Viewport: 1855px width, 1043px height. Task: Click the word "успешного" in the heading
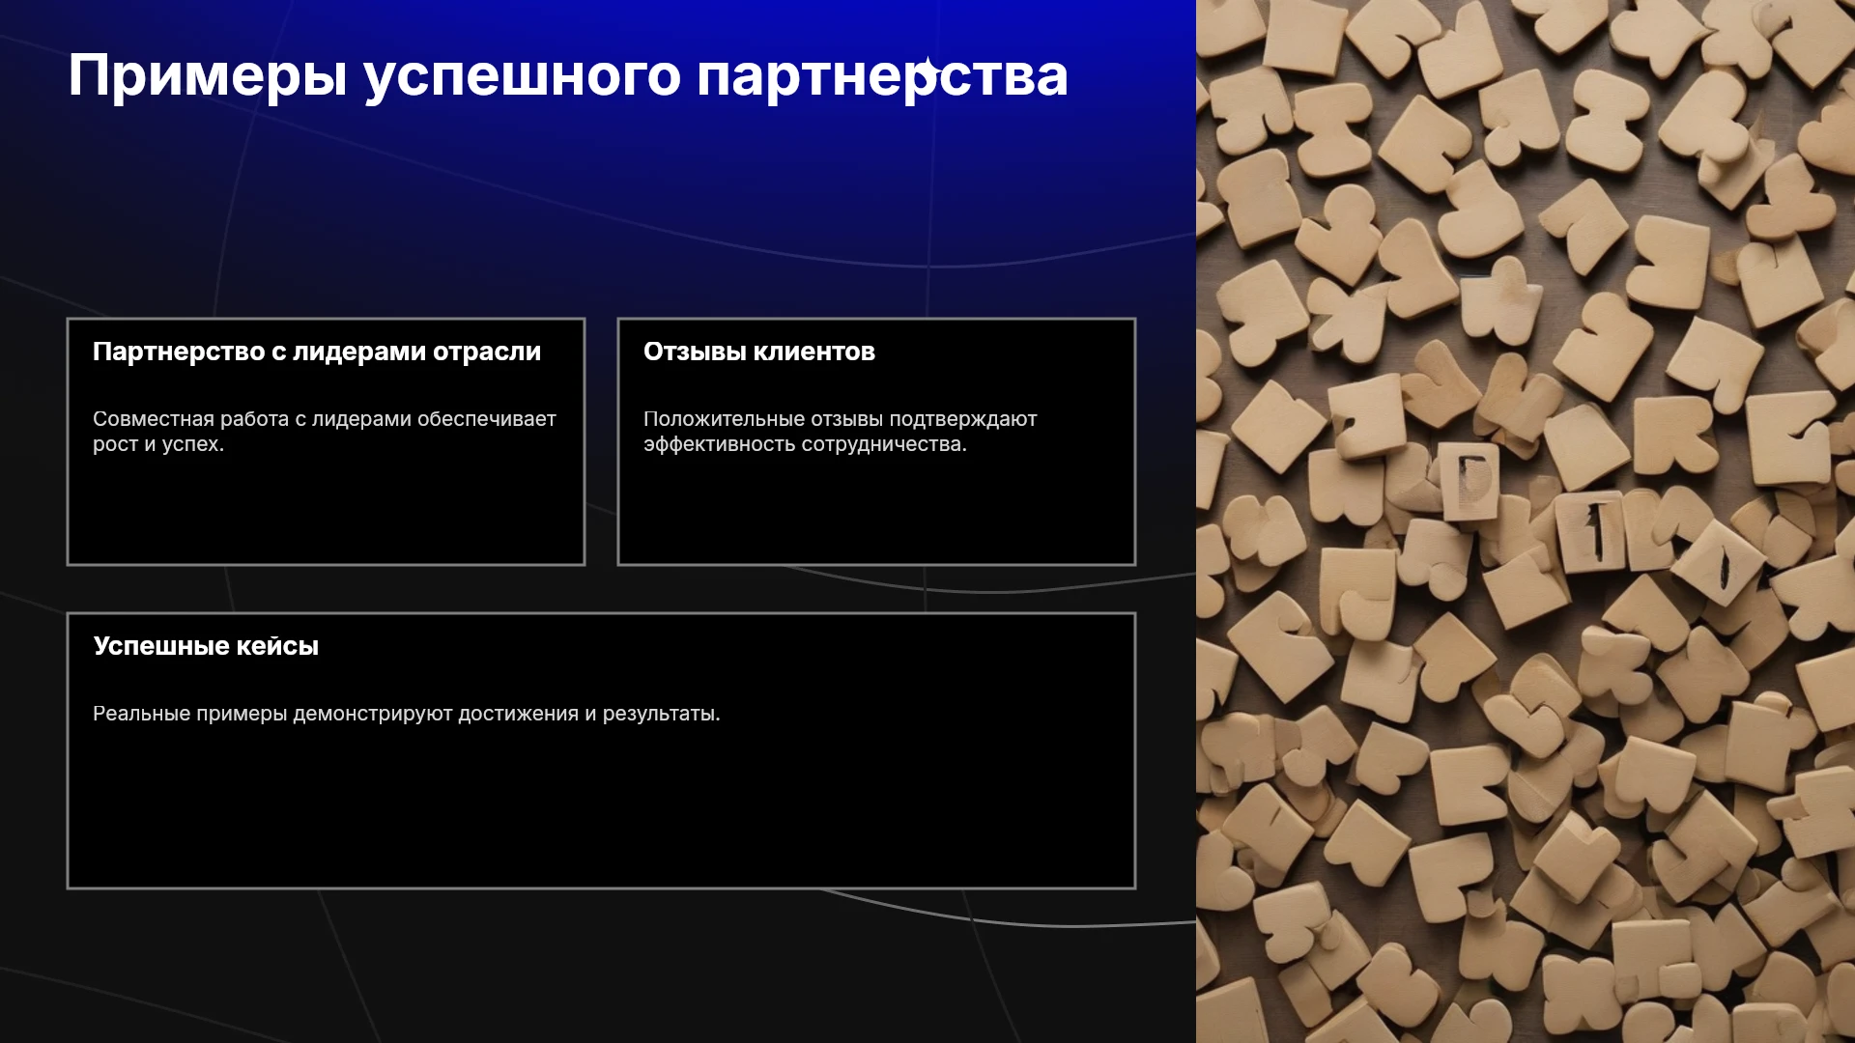523,76
